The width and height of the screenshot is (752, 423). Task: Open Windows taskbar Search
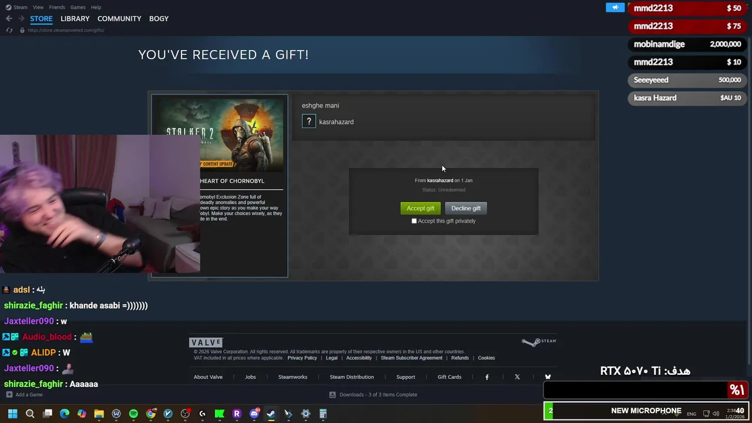tap(30, 414)
